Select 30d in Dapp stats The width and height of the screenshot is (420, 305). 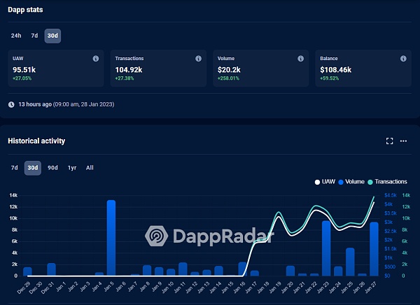tap(52, 35)
